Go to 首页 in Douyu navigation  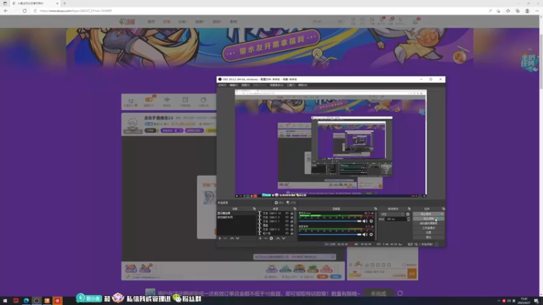[151, 22]
